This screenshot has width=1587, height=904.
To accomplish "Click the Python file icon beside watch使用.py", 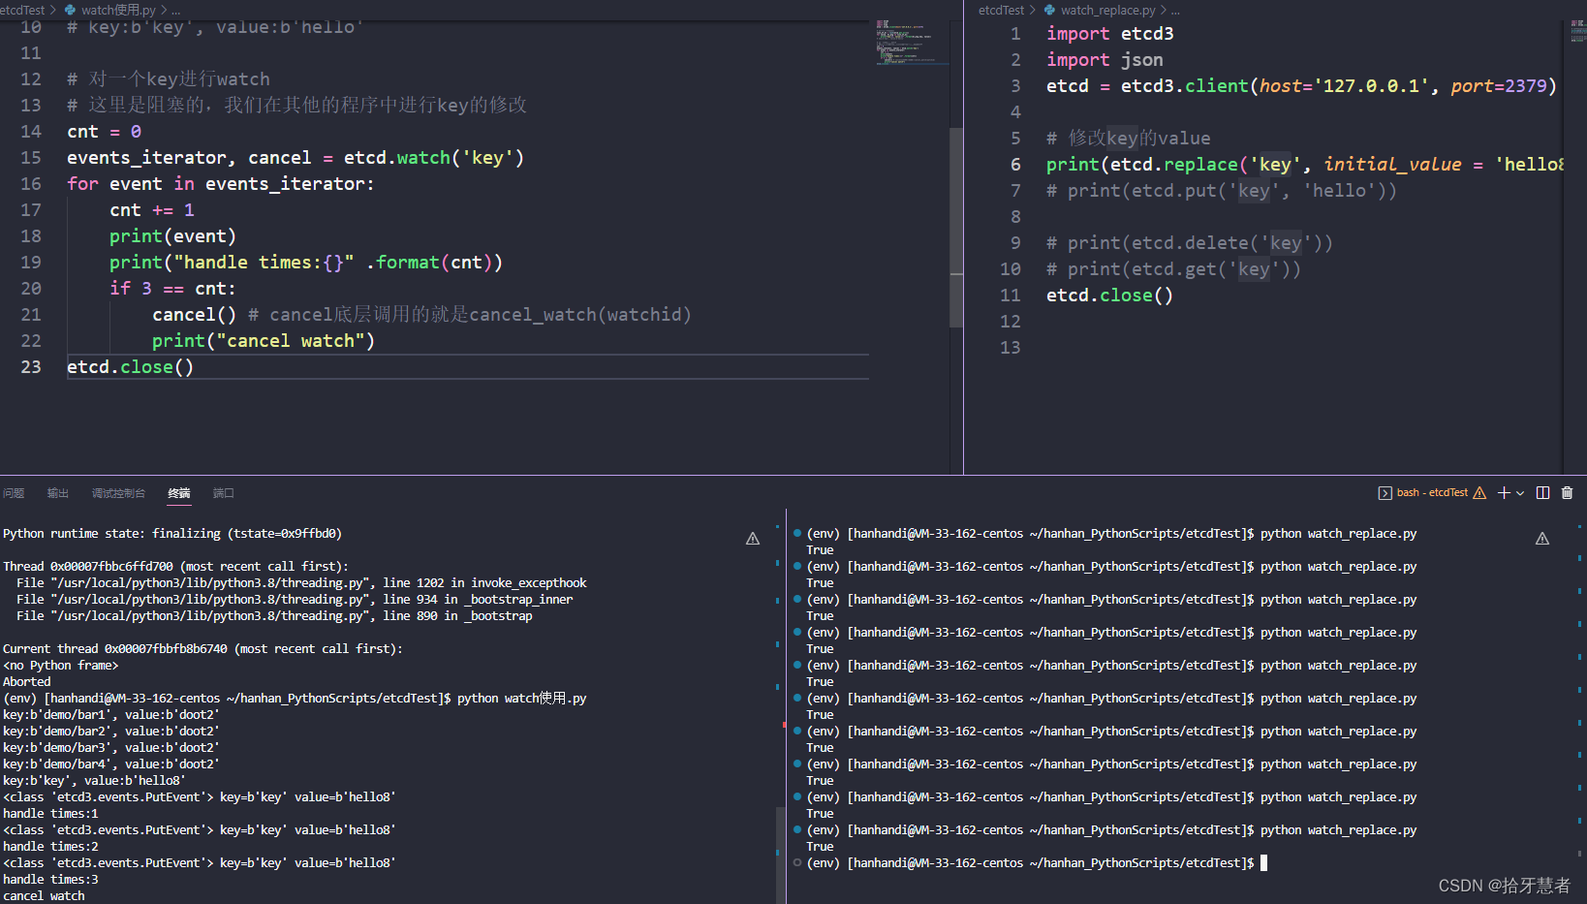I will pyautogui.click(x=70, y=10).
